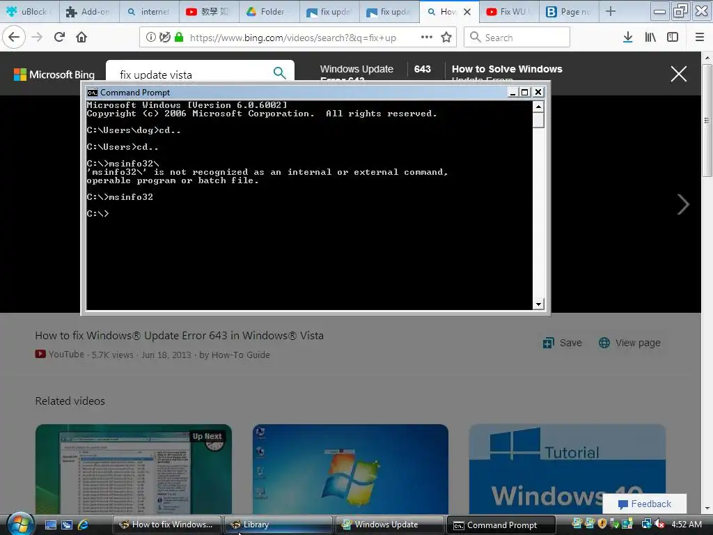
Task: Switch to the uBlock tab
Action: pos(30,12)
